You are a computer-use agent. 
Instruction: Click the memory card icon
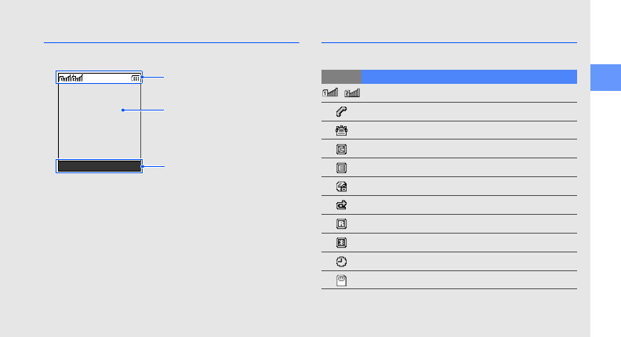[341, 281]
